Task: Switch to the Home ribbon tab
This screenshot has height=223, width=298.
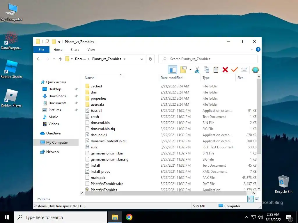Action: (x=58, y=50)
